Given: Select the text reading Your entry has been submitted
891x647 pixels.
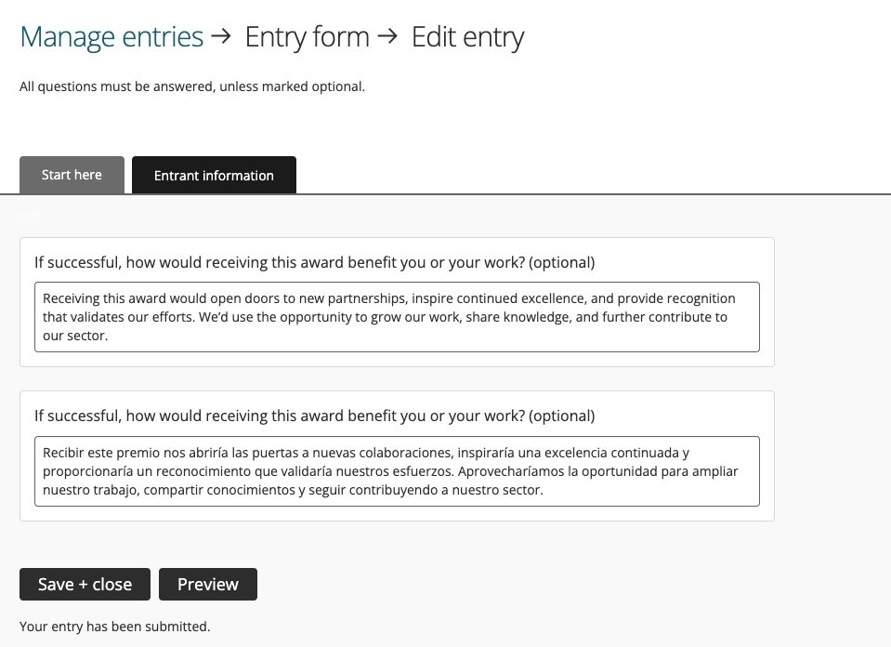Looking at the screenshot, I should pos(114,627).
